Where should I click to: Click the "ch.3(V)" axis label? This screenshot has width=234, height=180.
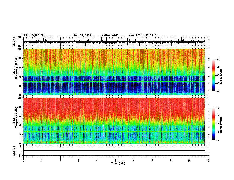(x=14, y=151)
